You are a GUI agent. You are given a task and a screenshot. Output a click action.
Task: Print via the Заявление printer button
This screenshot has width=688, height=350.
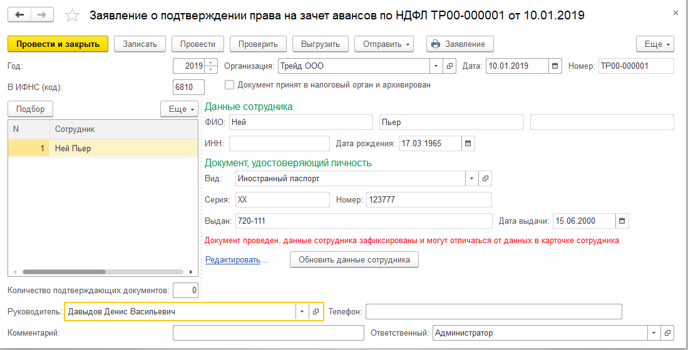pos(460,44)
